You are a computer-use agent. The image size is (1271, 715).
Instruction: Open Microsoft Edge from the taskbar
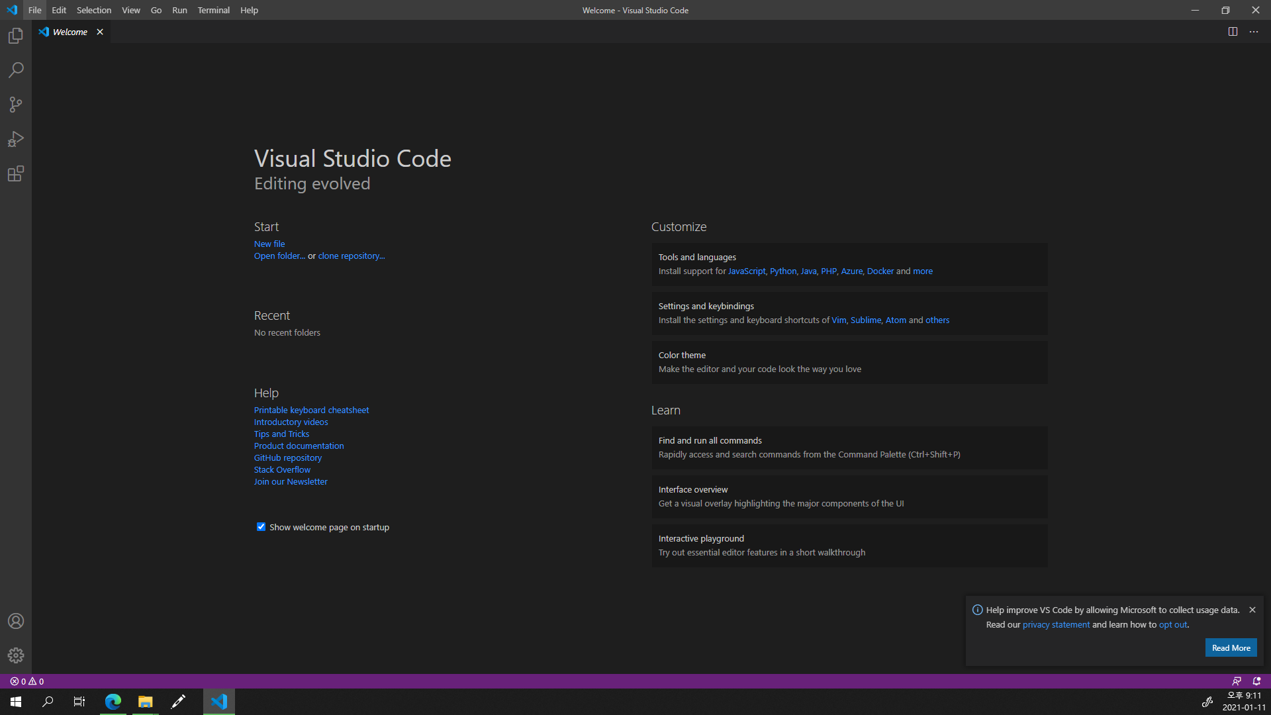click(113, 702)
